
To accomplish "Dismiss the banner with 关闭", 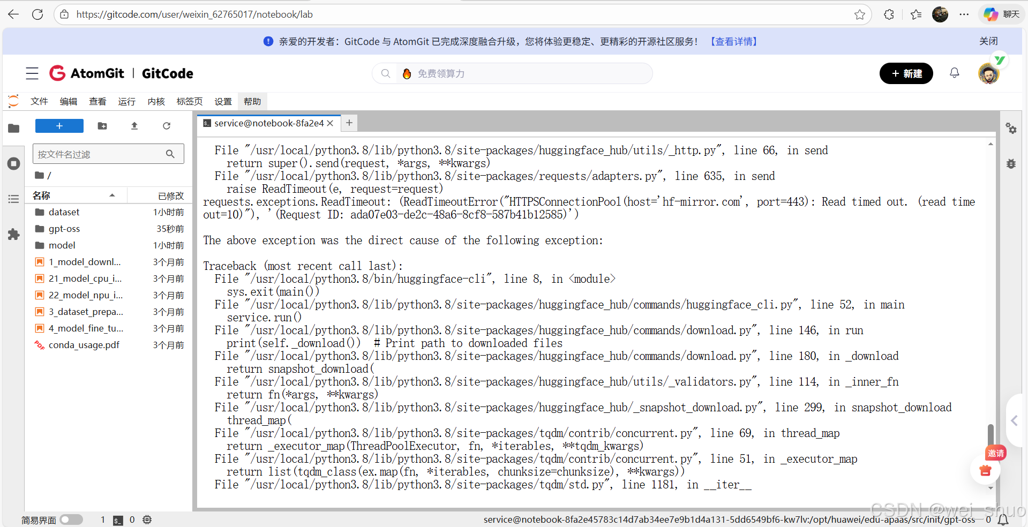I will coord(988,41).
